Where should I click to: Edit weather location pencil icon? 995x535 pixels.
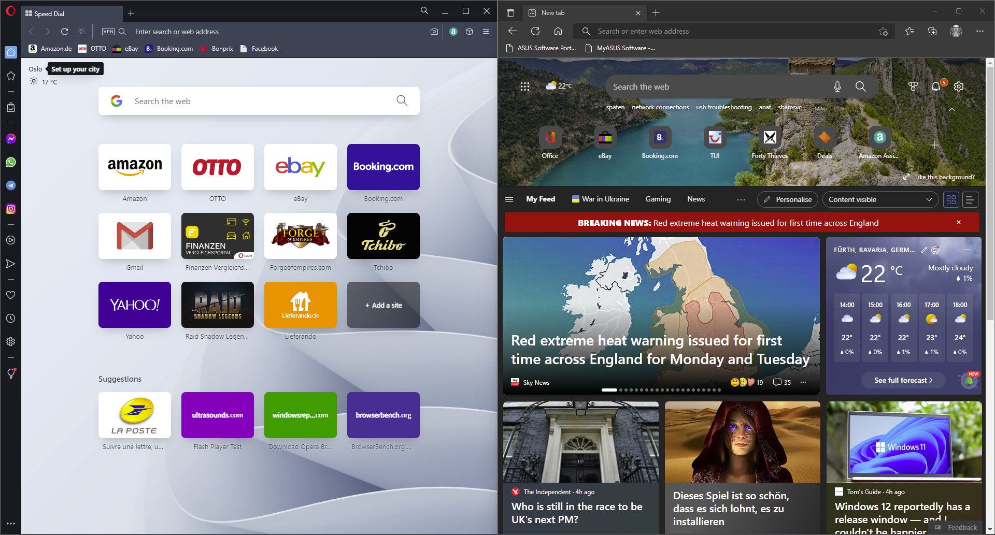(924, 250)
